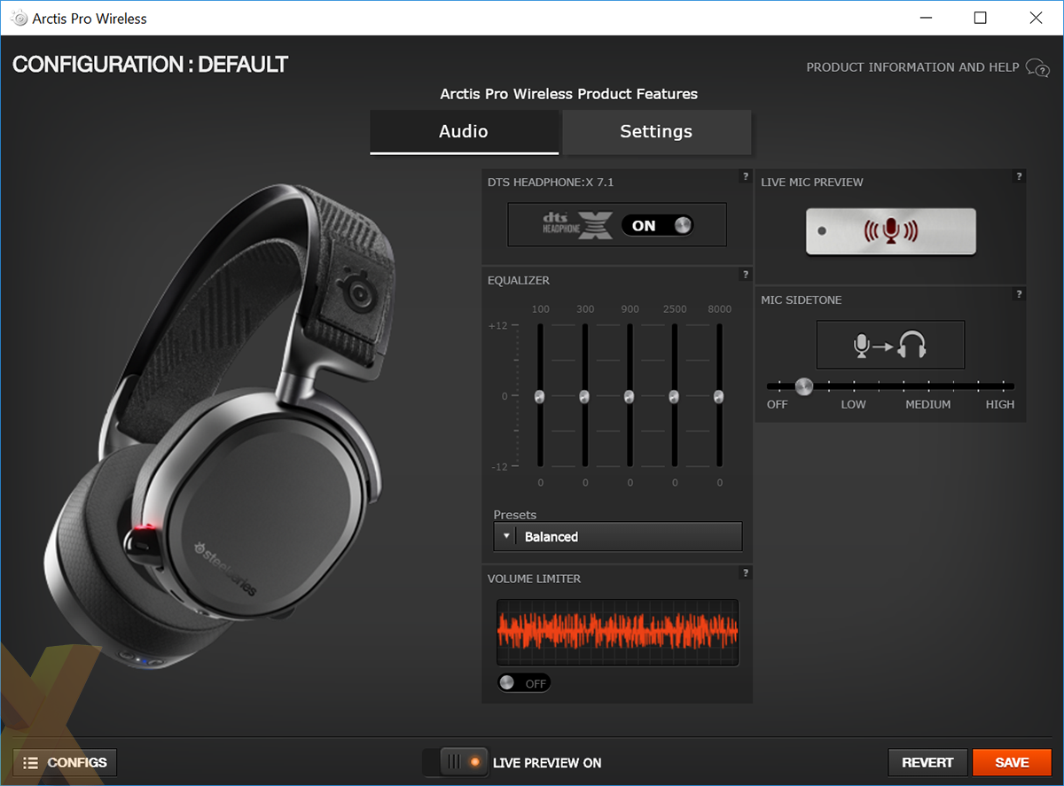Click the CONFIGURATION : DEFAULT heading
Viewport: 1064px width, 786px height.
coord(151,65)
